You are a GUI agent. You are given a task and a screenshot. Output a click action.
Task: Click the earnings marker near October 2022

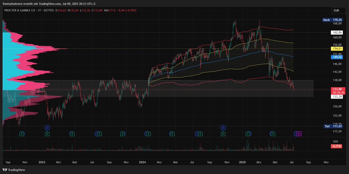22,134
